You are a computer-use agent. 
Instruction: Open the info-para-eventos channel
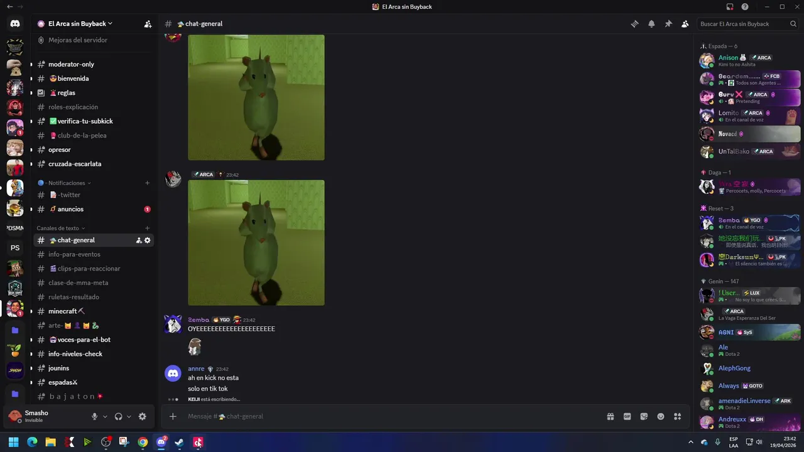click(93, 254)
